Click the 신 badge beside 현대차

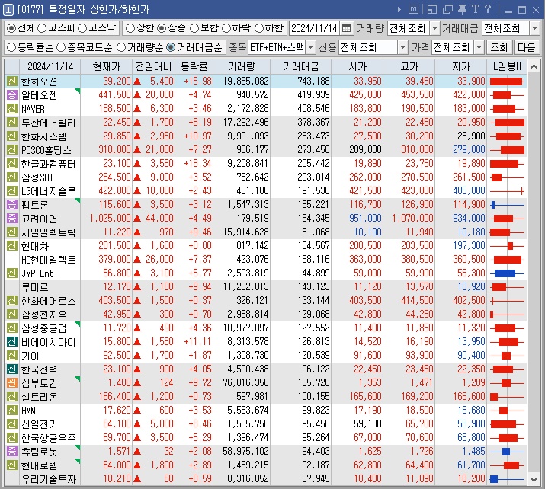[12, 245]
